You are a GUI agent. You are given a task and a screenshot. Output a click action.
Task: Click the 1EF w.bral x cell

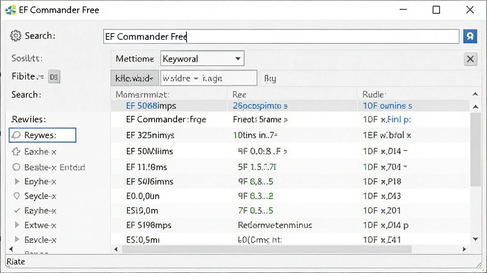pyautogui.click(x=387, y=135)
